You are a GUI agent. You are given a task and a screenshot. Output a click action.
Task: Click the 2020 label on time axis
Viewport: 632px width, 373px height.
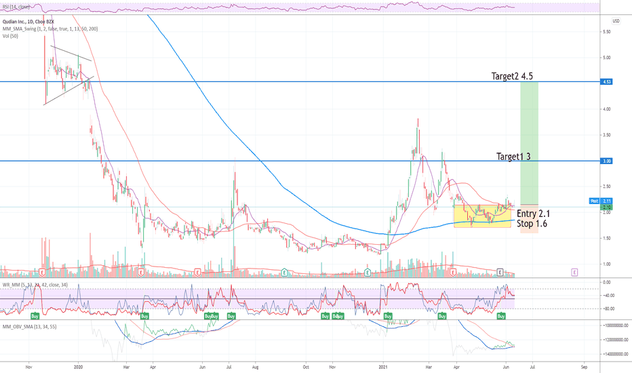click(x=78, y=367)
